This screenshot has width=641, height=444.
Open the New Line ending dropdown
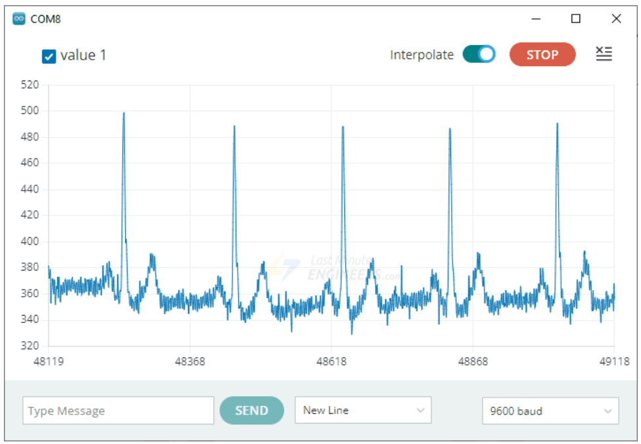[x=363, y=410]
